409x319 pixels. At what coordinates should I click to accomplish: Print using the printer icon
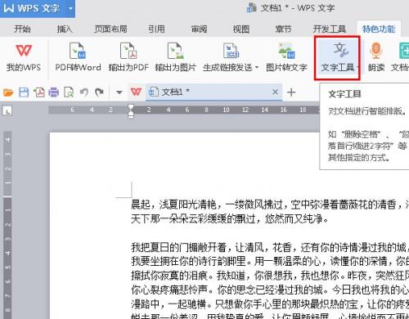54,92
